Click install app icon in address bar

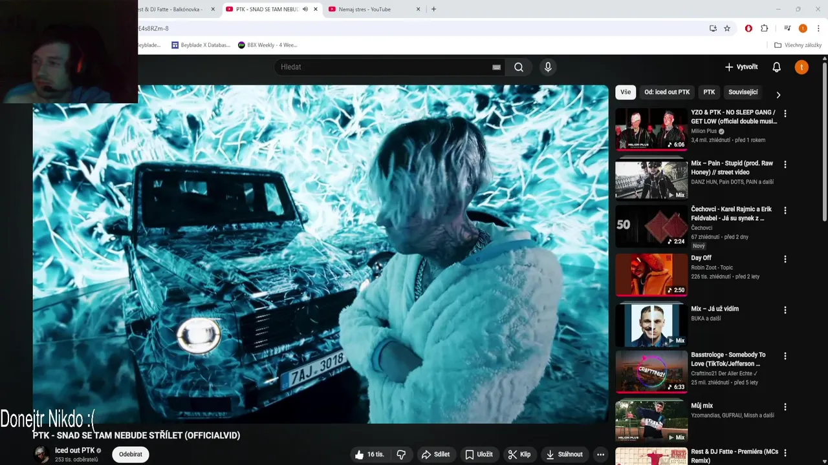[713, 28]
